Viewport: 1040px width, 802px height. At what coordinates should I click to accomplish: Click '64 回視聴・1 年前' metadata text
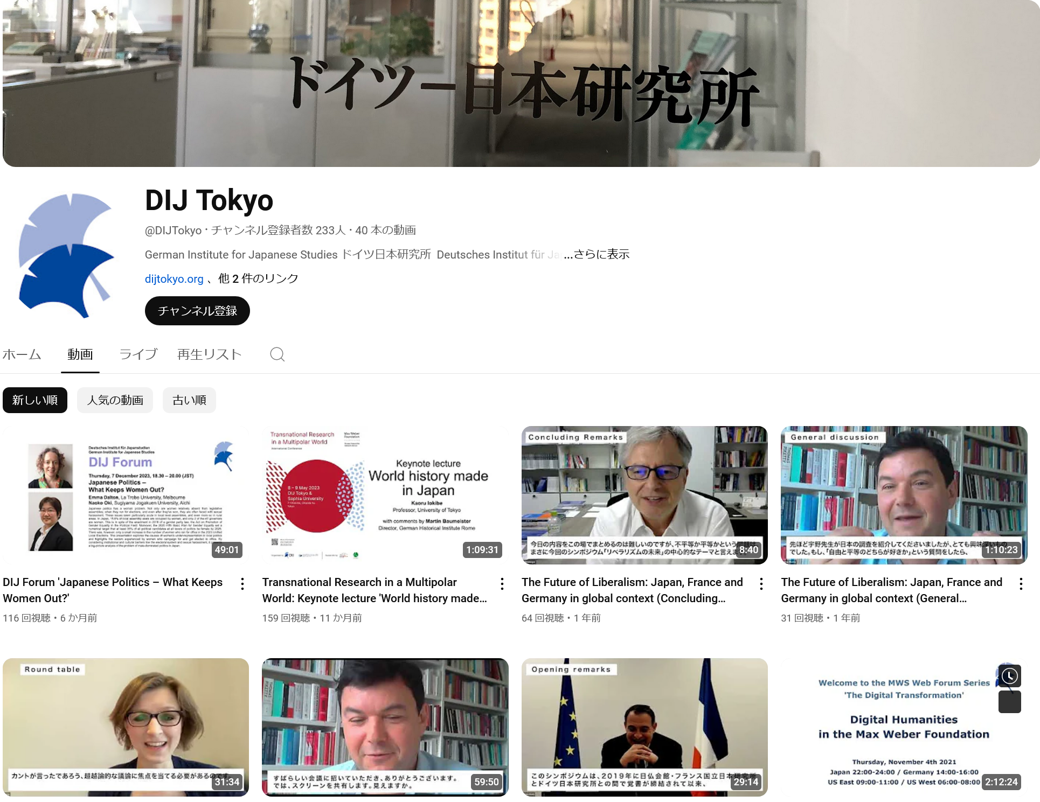561,618
